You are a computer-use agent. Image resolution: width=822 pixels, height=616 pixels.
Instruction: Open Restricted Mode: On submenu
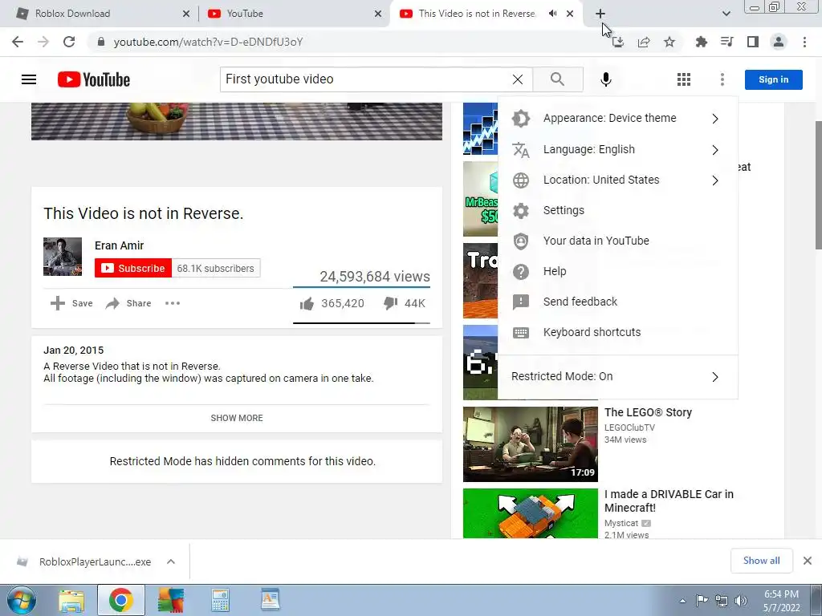(x=617, y=377)
